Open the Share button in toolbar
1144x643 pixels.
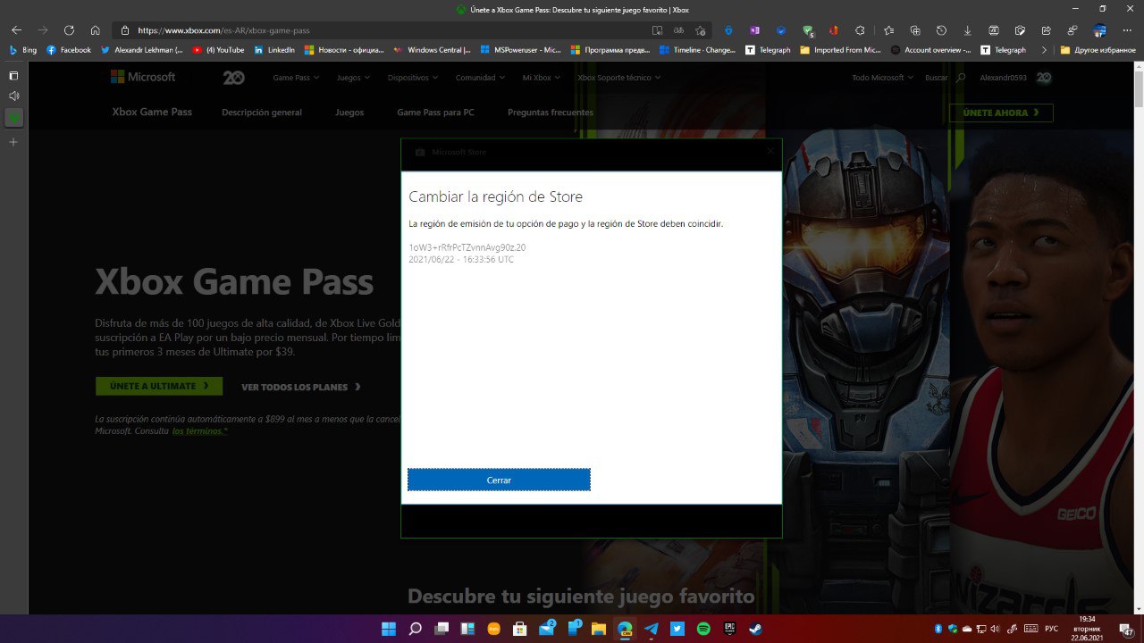tap(1046, 30)
